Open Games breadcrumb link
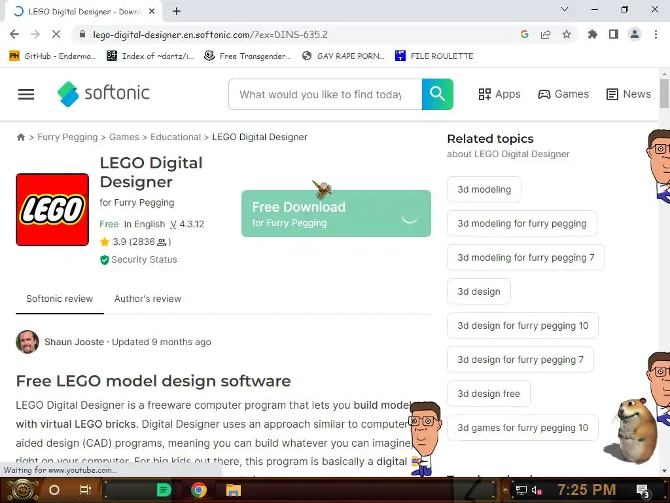The width and height of the screenshot is (670, 503). [124, 137]
